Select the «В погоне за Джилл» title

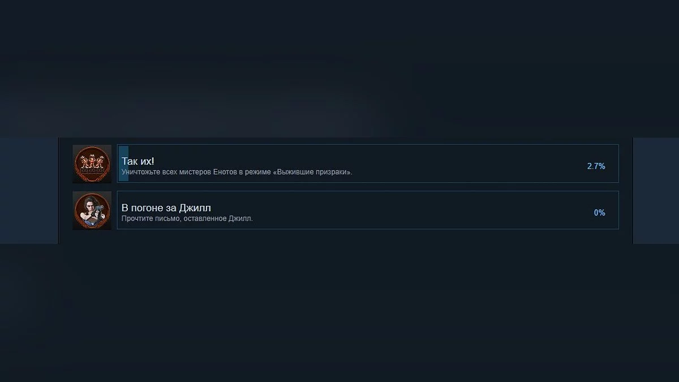pos(166,208)
